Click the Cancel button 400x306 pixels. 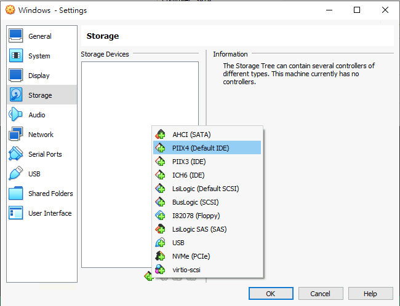pos(321,294)
